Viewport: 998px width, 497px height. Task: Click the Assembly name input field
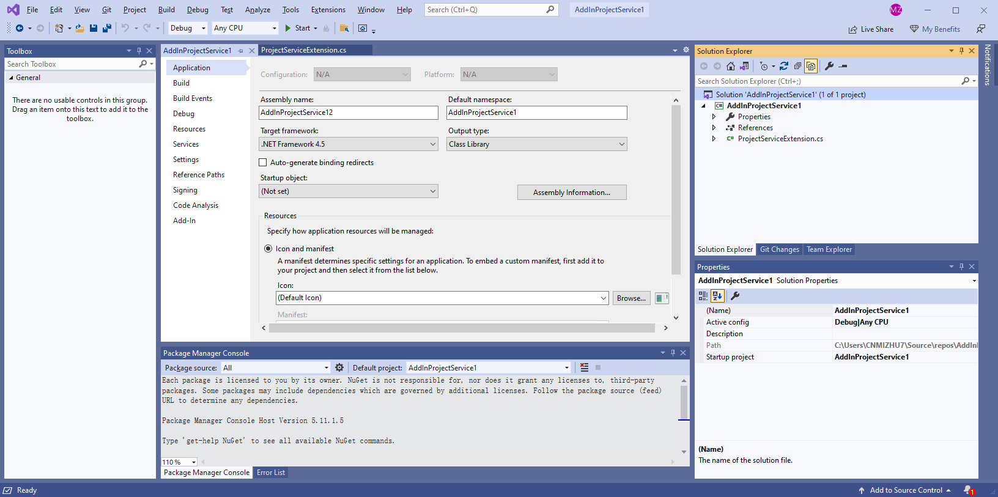pos(349,112)
